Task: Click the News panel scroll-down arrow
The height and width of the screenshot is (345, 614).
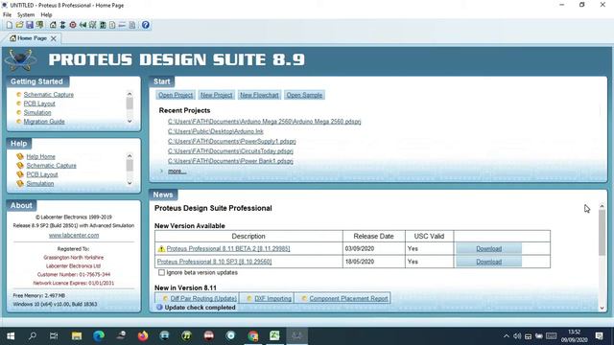Action: pyautogui.click(x=602, y=309)
